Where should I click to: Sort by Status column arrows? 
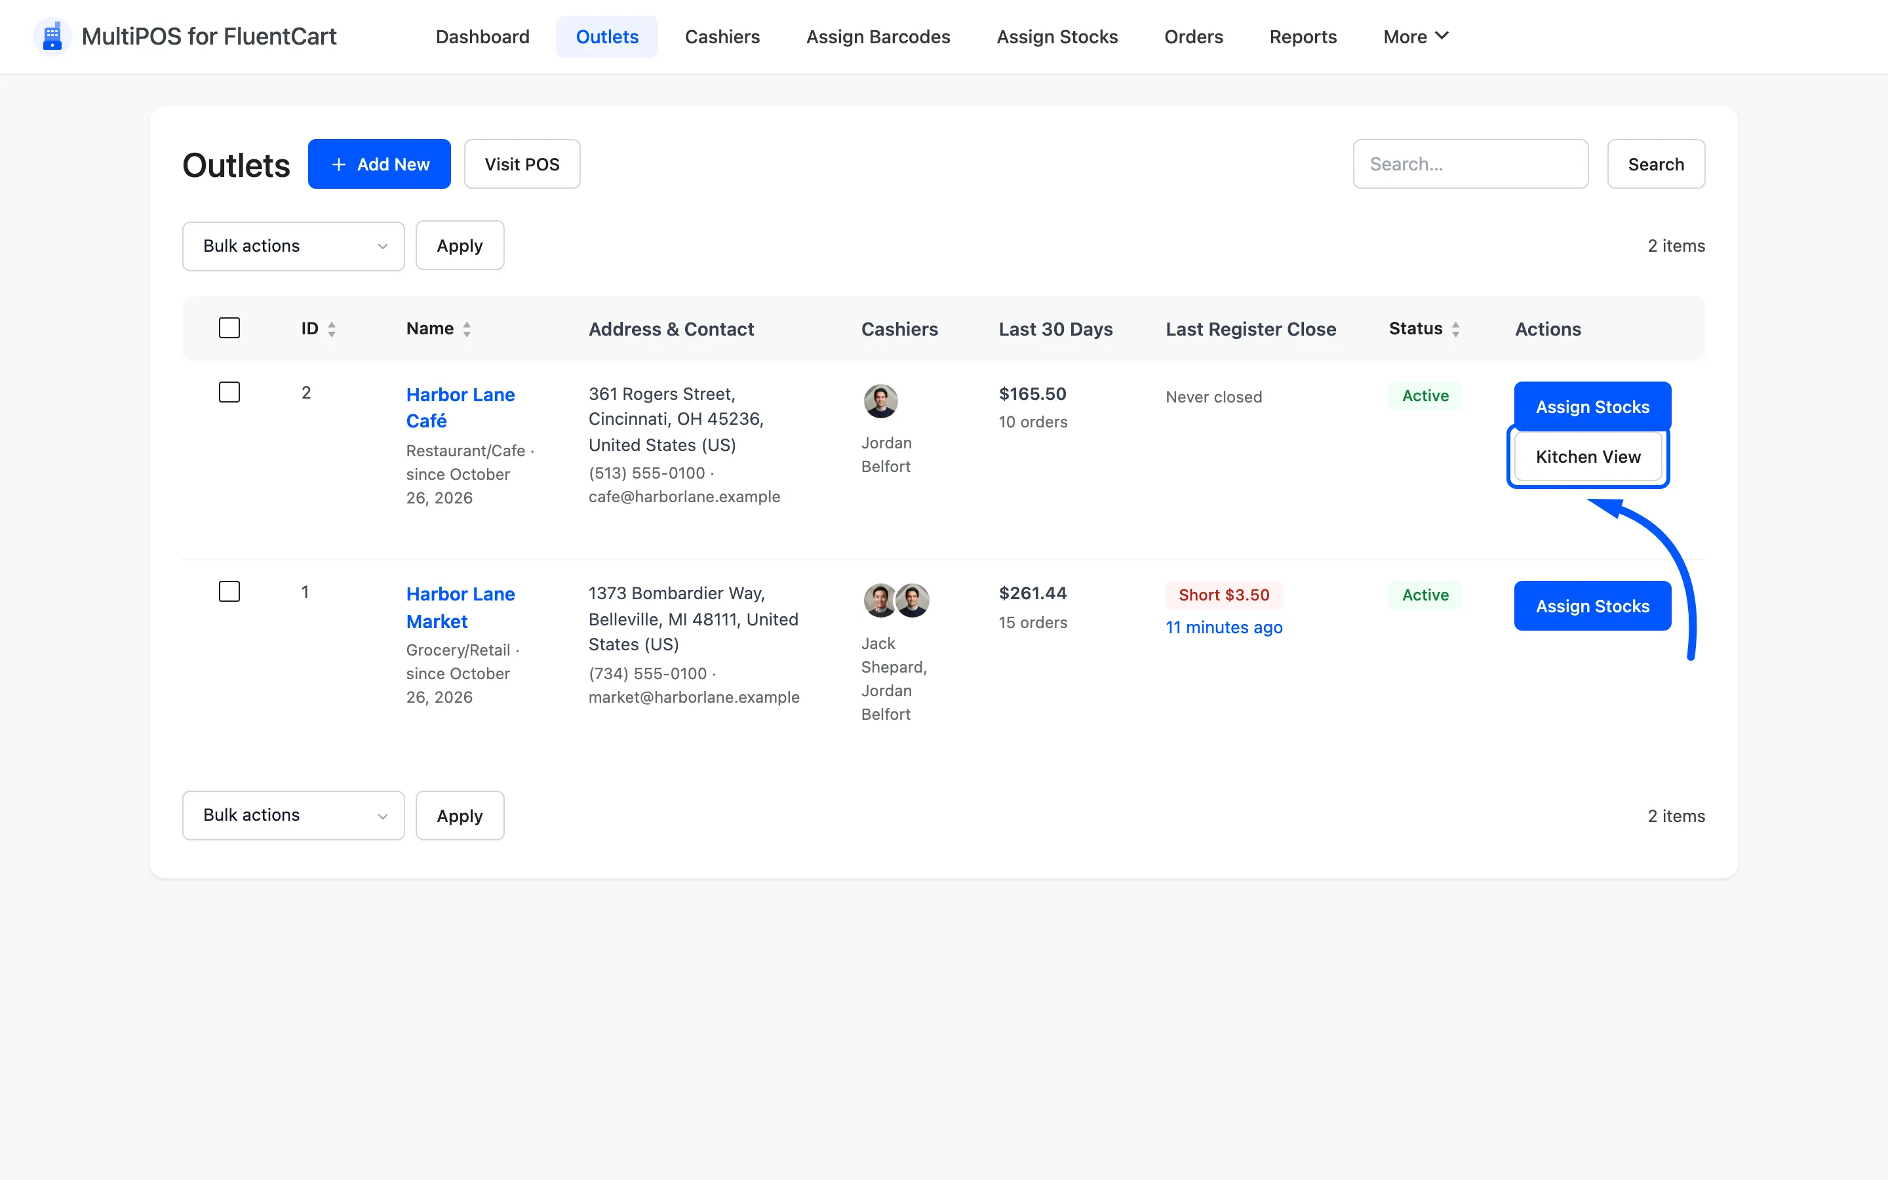click(x=1455, y=329)
